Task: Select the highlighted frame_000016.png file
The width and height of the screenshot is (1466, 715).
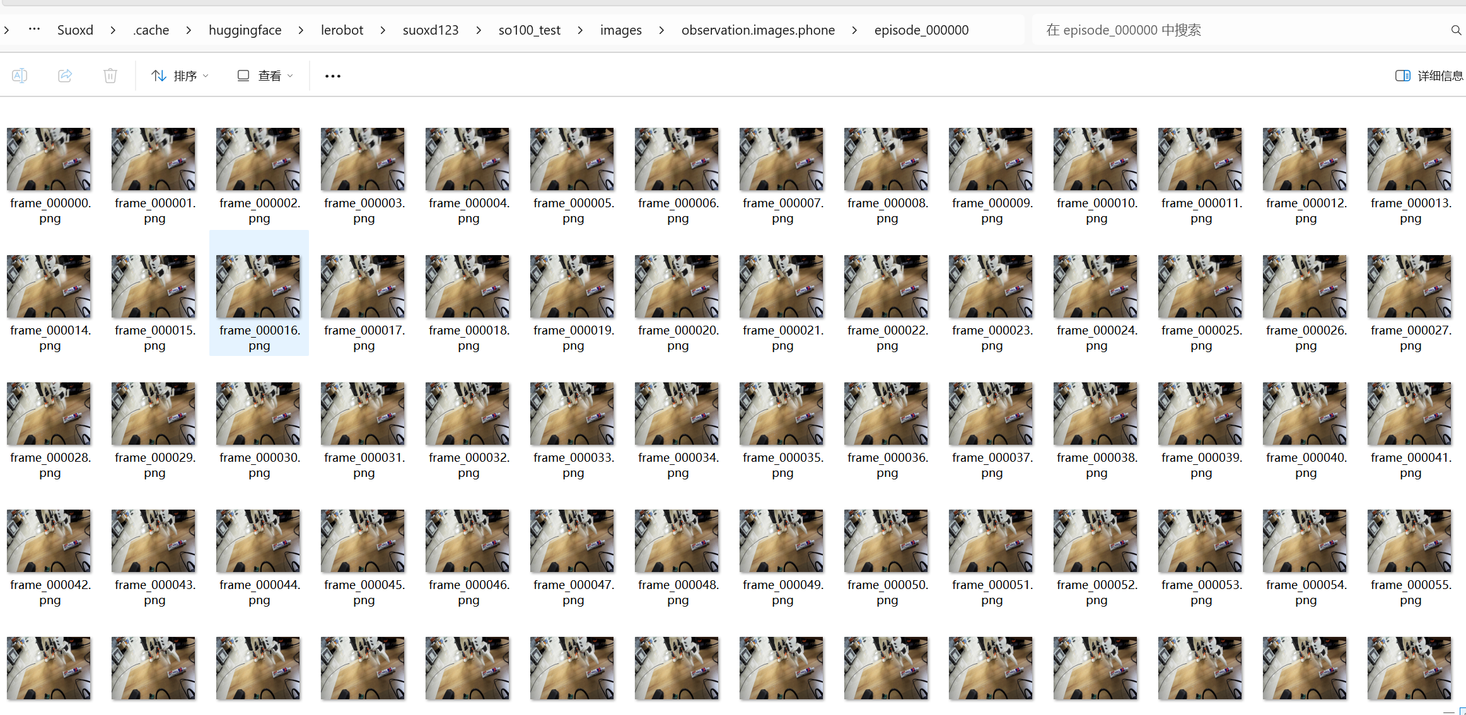Action: (259, 287)
